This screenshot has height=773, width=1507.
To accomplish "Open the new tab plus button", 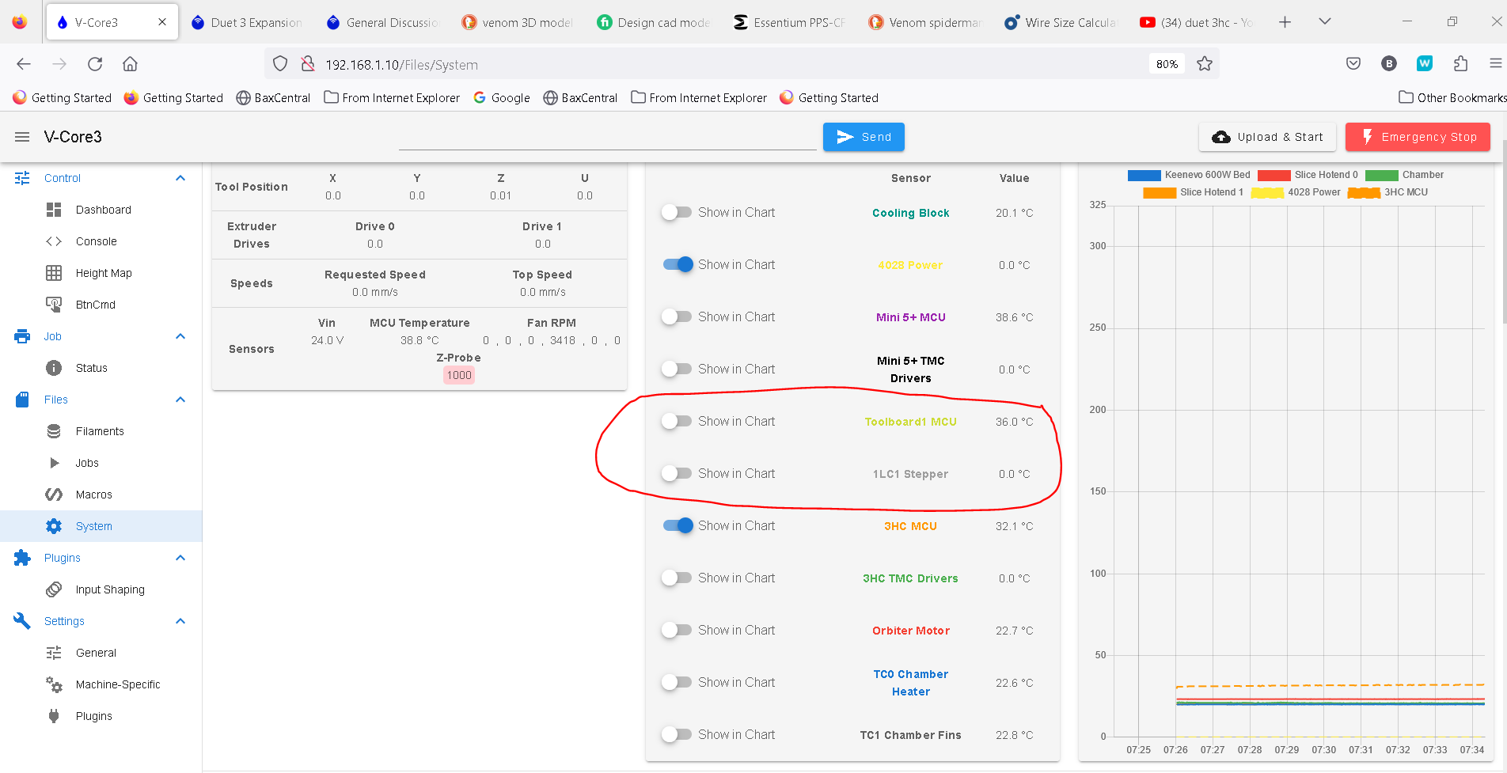I will pos(1285,22).
